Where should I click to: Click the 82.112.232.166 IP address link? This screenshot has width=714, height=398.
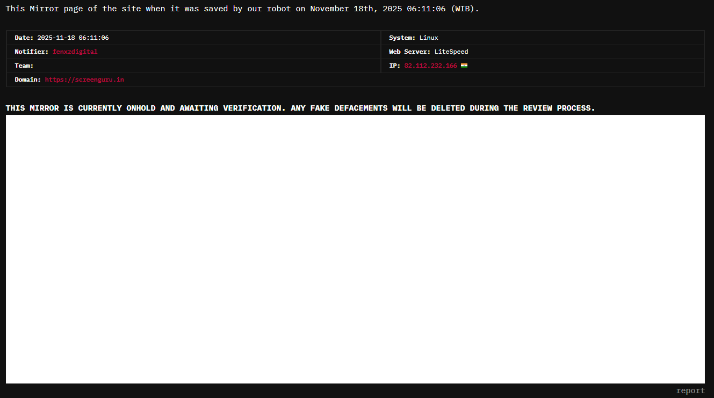pos(430,66)
